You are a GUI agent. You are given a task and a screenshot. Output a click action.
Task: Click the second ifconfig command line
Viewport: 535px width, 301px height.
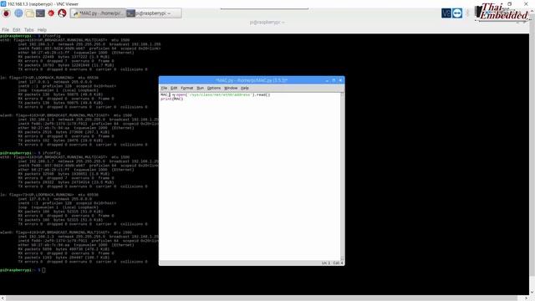point(30,153)
